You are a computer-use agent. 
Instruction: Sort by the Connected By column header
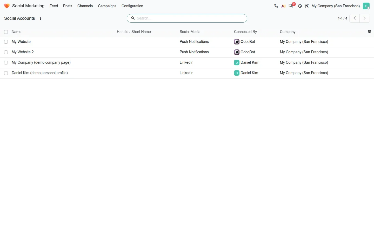pos(245,32)
